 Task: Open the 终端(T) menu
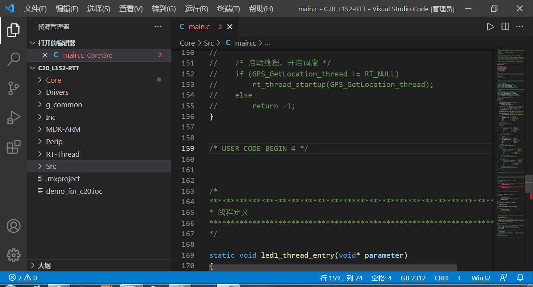point(228,9)
